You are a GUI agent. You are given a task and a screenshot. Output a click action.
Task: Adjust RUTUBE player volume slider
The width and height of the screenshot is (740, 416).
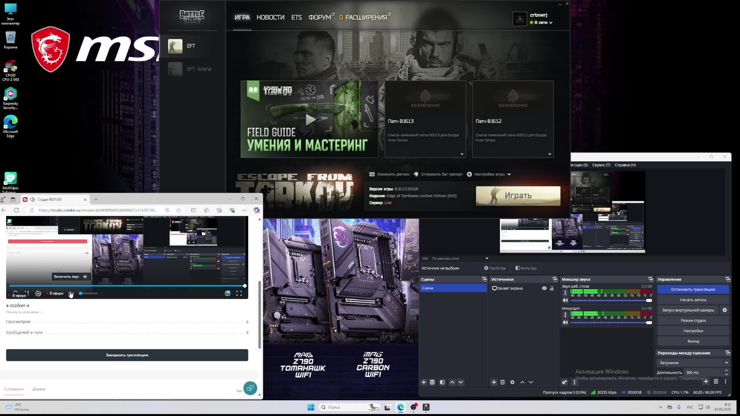coord(88,294)
